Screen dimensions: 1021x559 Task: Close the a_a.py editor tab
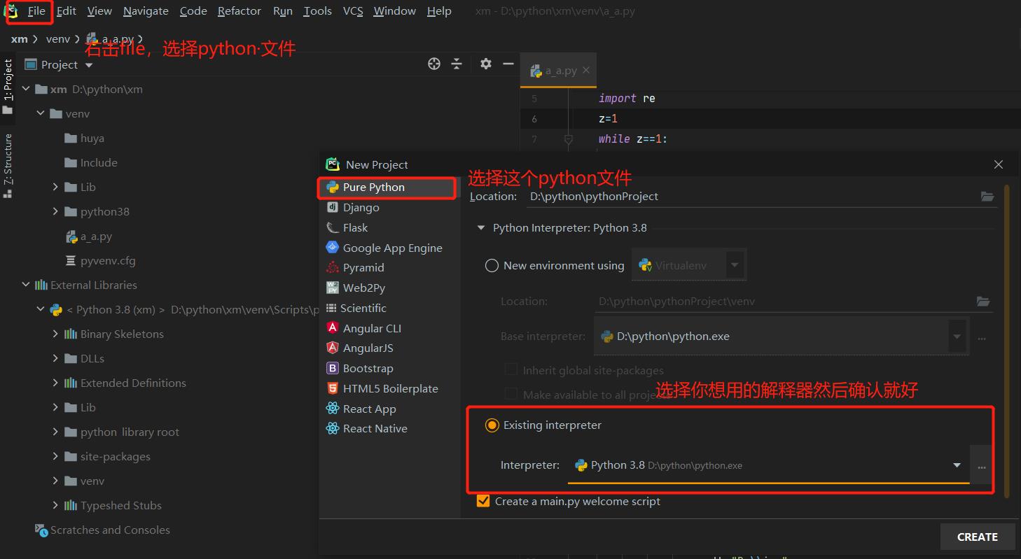[586, 70]
